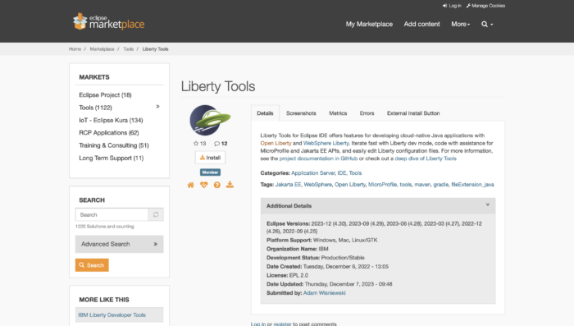Screen dimensions: 574x326
Task: Click the Install button
Action: click(210, 158)
